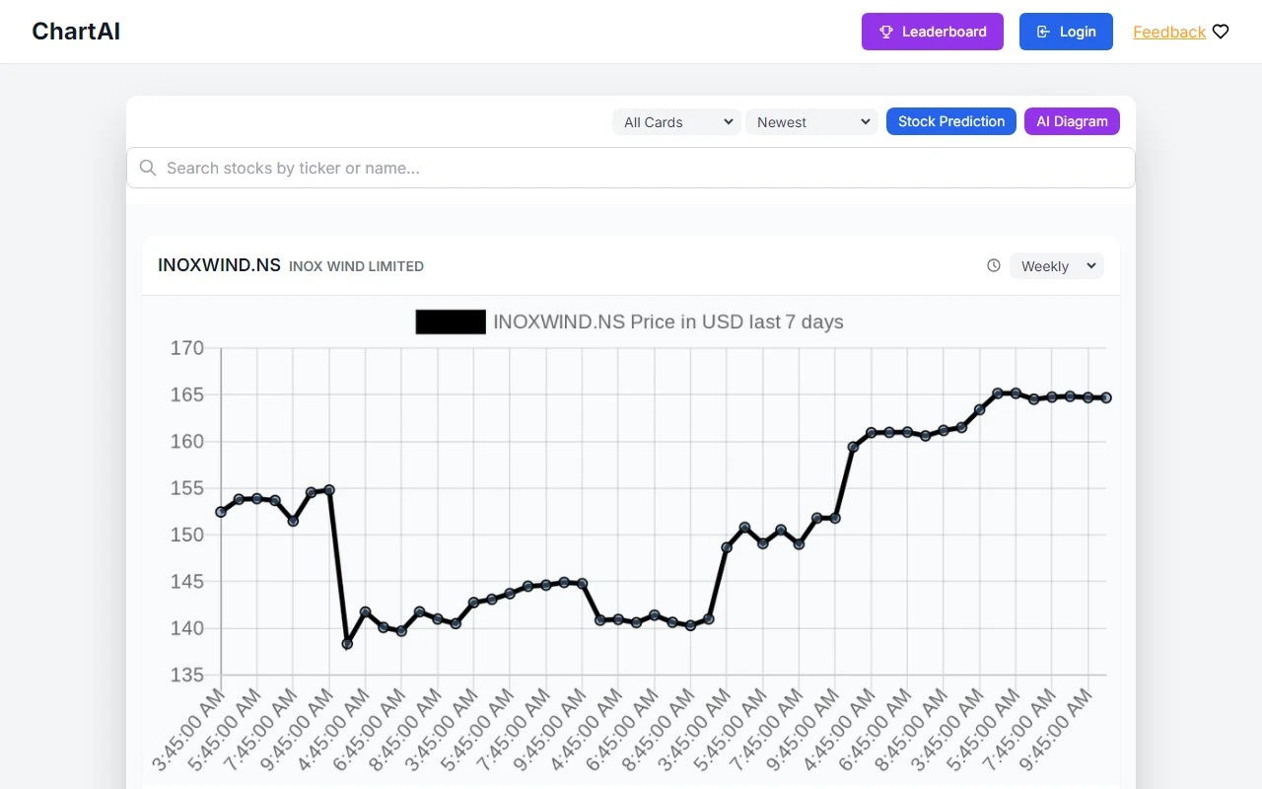Expand the All Cards filter dropdown
The width and height of the screenshot is (1262, 789).
[x=676, y=122]
